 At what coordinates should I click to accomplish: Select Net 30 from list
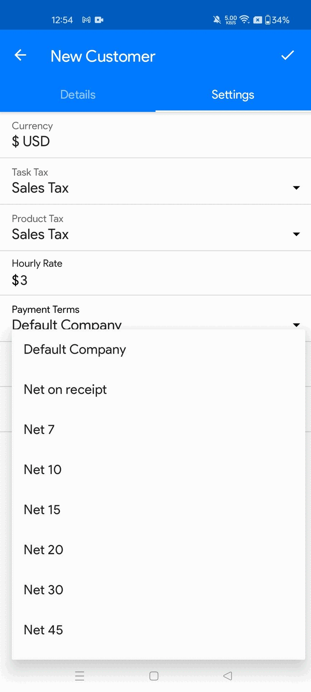(x=158, y=590)
